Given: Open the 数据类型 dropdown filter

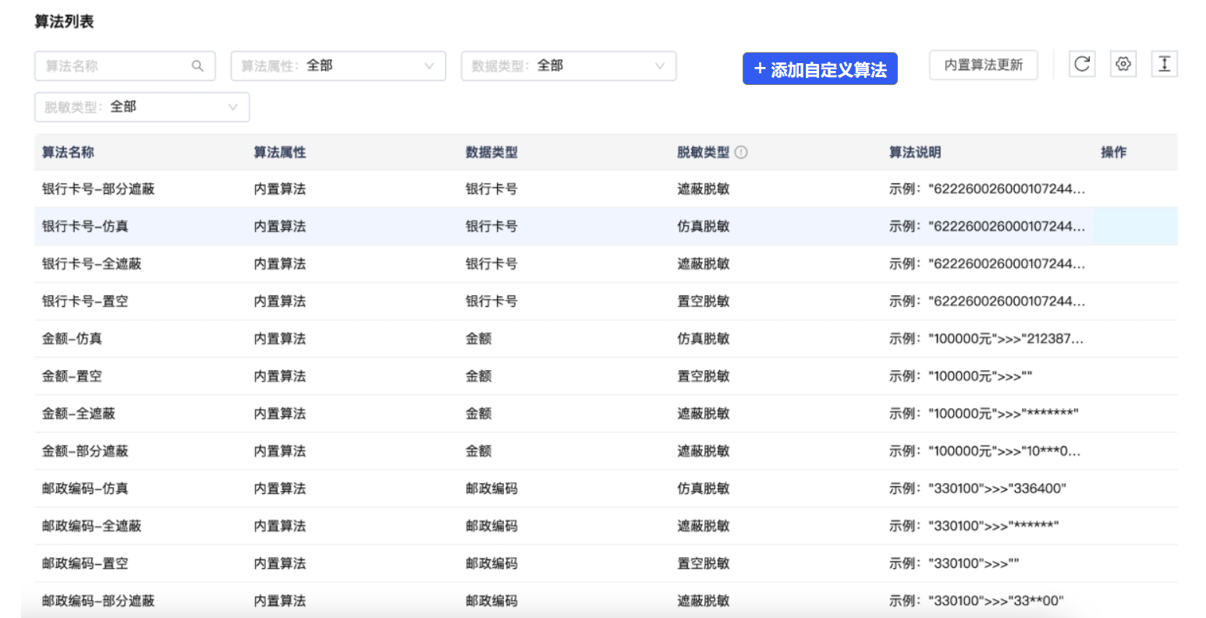Looking at the screenshot, I should [569, 66].
